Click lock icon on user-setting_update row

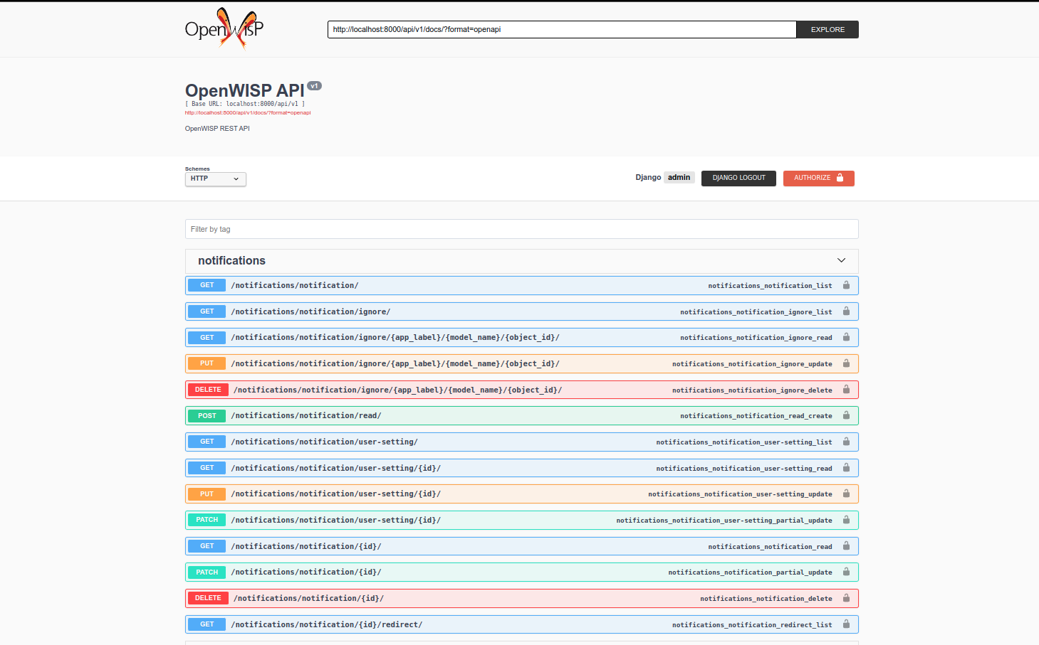[846, 494]
